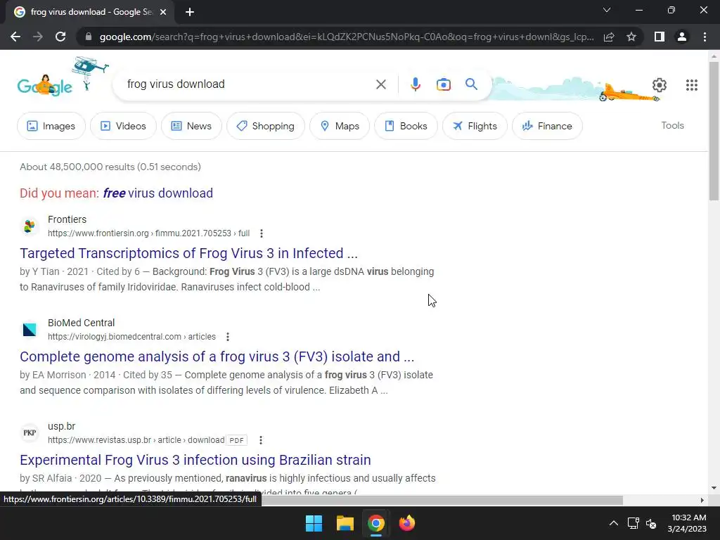Image resolution: width=720 pixels, height=540 pixels.
Task: Click the frontiersin.org URL breadcrumb
Action: point(149,233)
